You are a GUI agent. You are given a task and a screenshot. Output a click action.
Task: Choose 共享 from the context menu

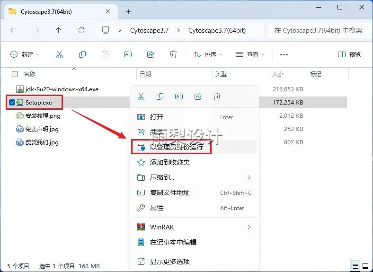click(x=195, y=132)
